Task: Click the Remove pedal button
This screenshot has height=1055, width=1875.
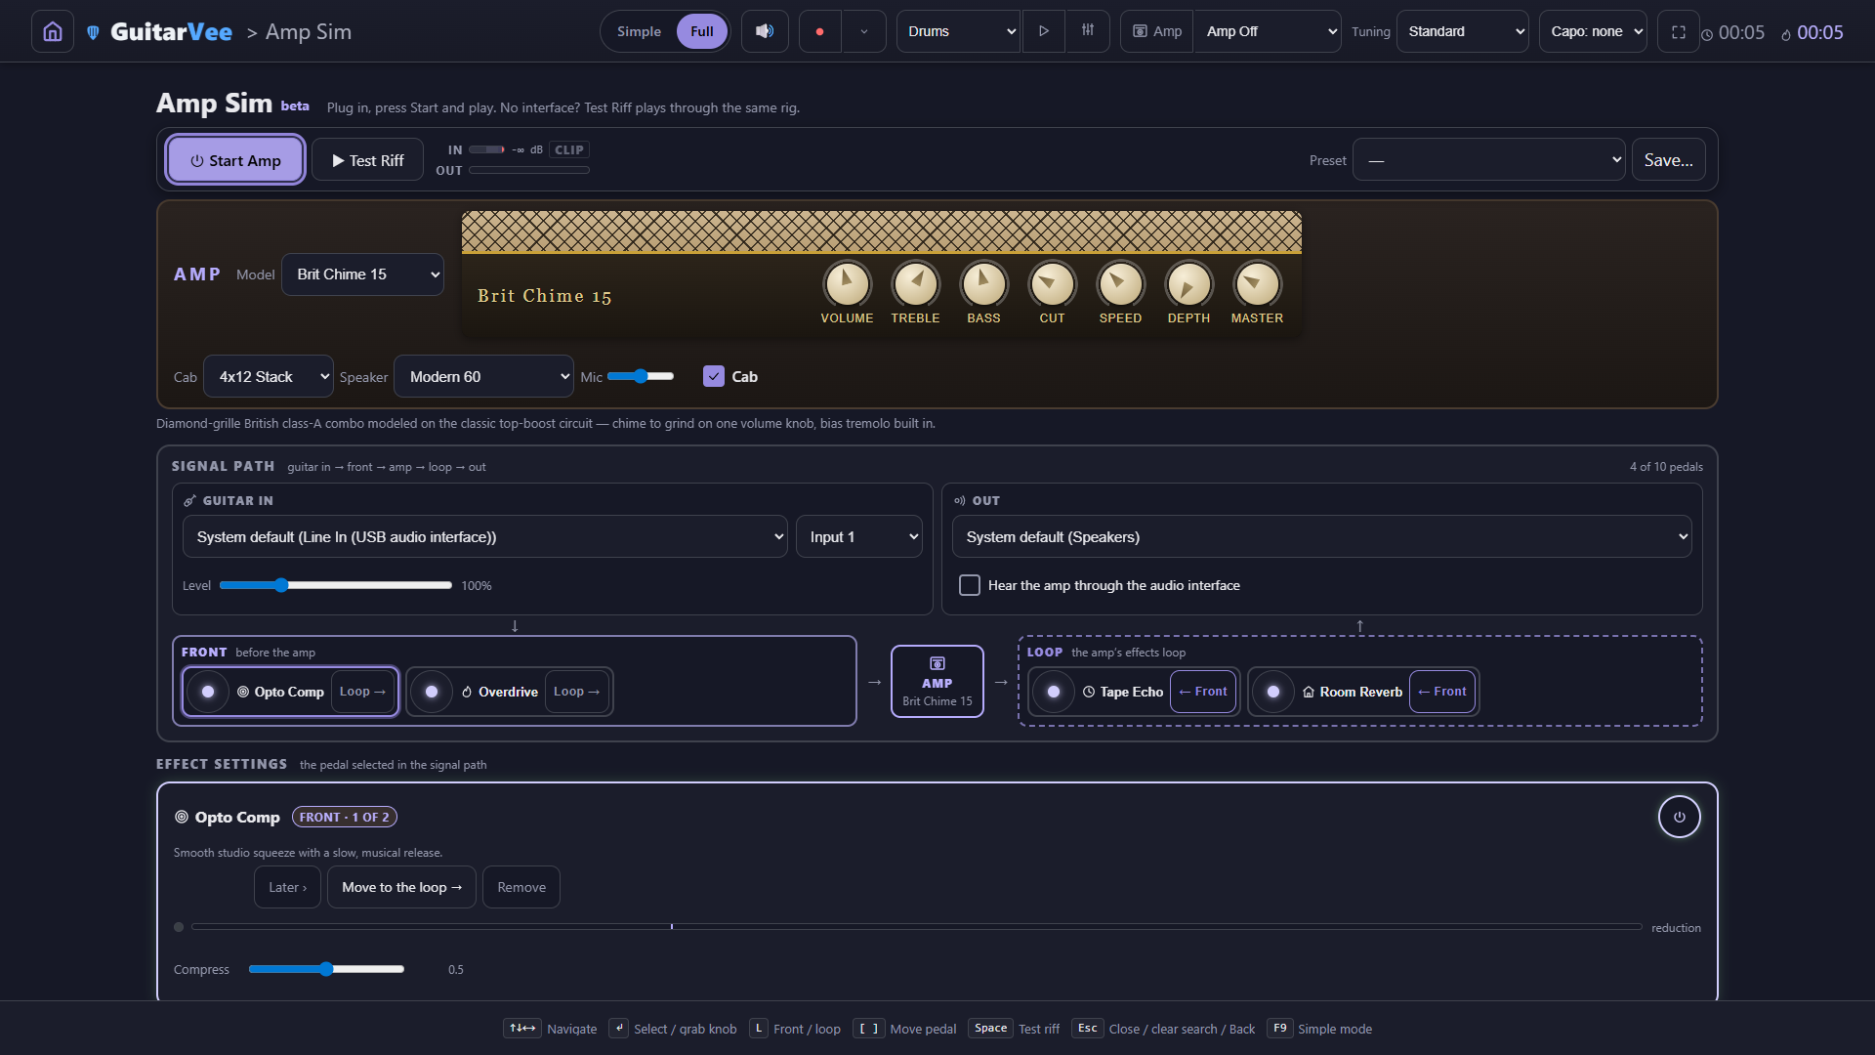Action: click(521, 887)
